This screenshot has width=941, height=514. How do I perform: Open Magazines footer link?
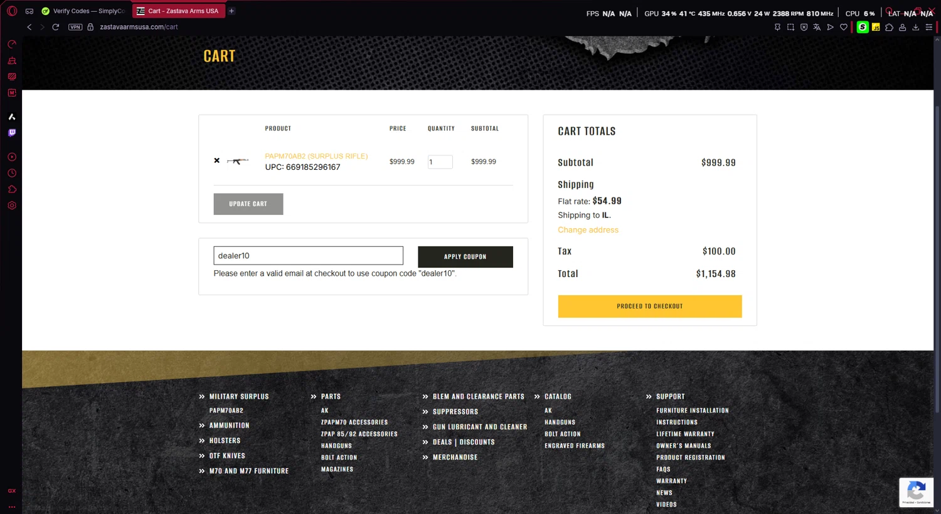click(337, 469)
